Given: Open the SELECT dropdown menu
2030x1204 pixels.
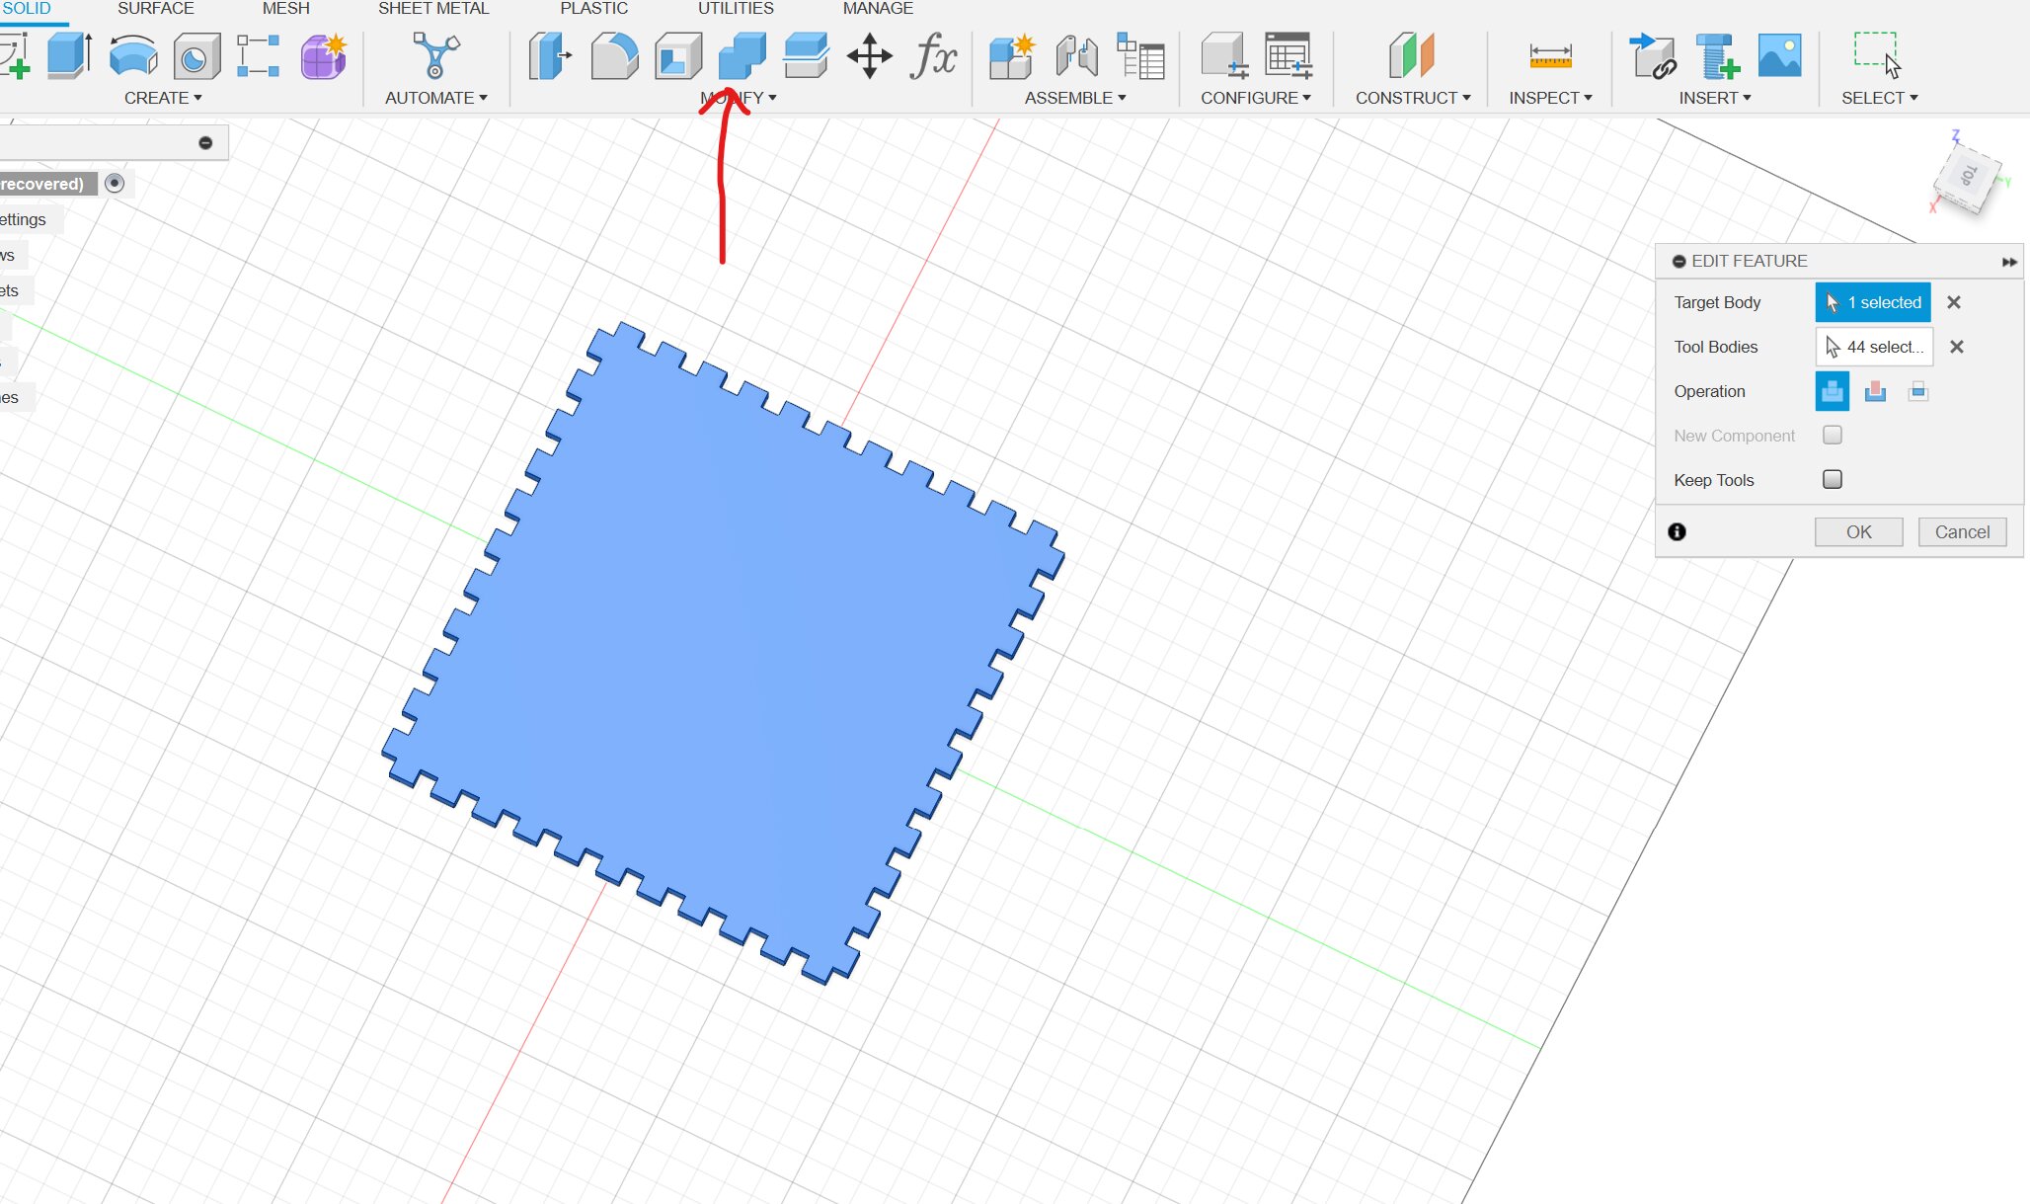Looking at the screenshot, I should point(1879,98).
